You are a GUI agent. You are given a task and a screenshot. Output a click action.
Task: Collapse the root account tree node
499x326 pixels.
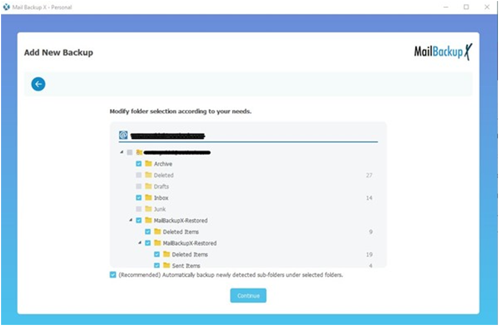[x=122, y=152]
